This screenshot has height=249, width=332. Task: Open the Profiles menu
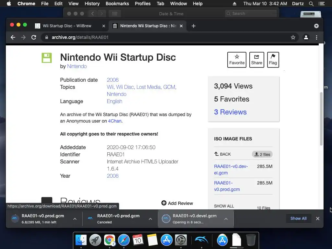pyautogui.click(x=143, y=4)
